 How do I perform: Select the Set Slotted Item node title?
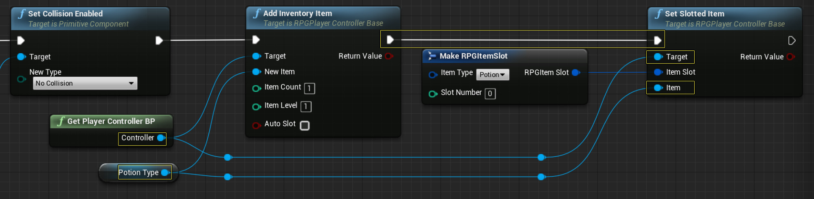694,14
